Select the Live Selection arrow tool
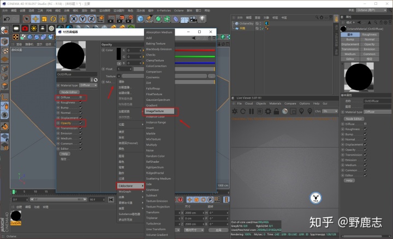The width and height of the screenshot is (393, 239). pos(27,19)
